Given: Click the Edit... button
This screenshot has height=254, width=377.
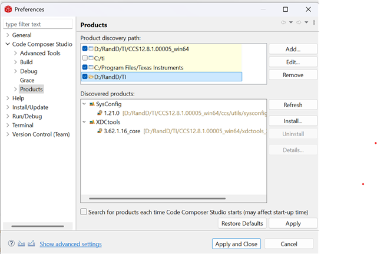Looking at the screenshot, I should pos(293,62).
